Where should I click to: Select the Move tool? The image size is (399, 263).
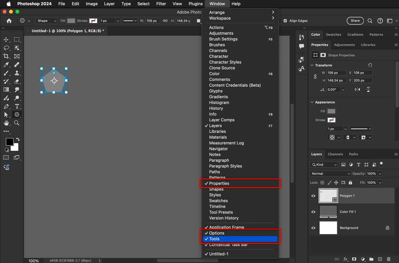tap(6, 40)
